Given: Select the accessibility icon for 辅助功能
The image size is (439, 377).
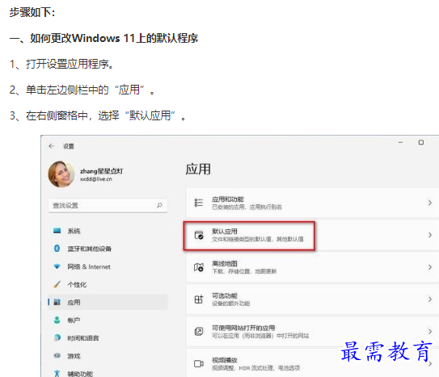Looking at the screenshot, I should click(x=57, y=373).
